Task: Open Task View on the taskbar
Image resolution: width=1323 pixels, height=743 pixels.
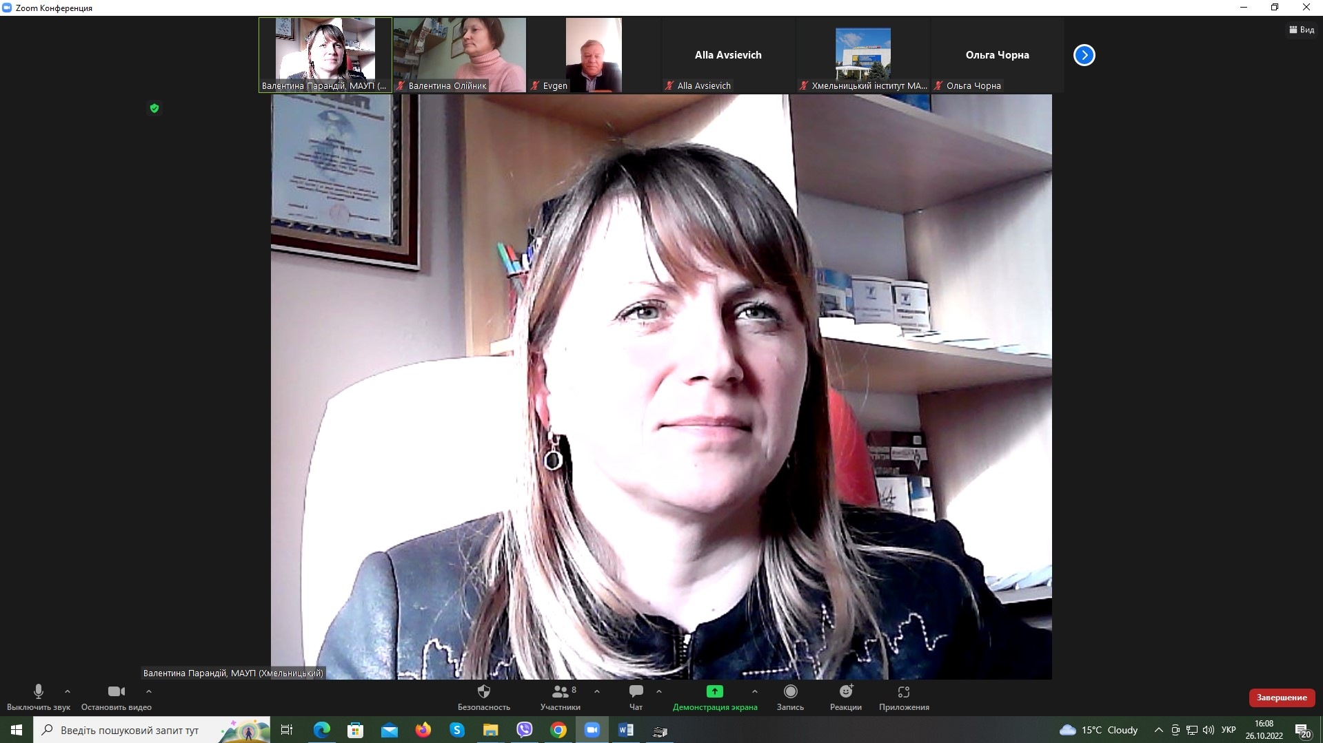Action: pyautogui.click(x=287, y=730)
